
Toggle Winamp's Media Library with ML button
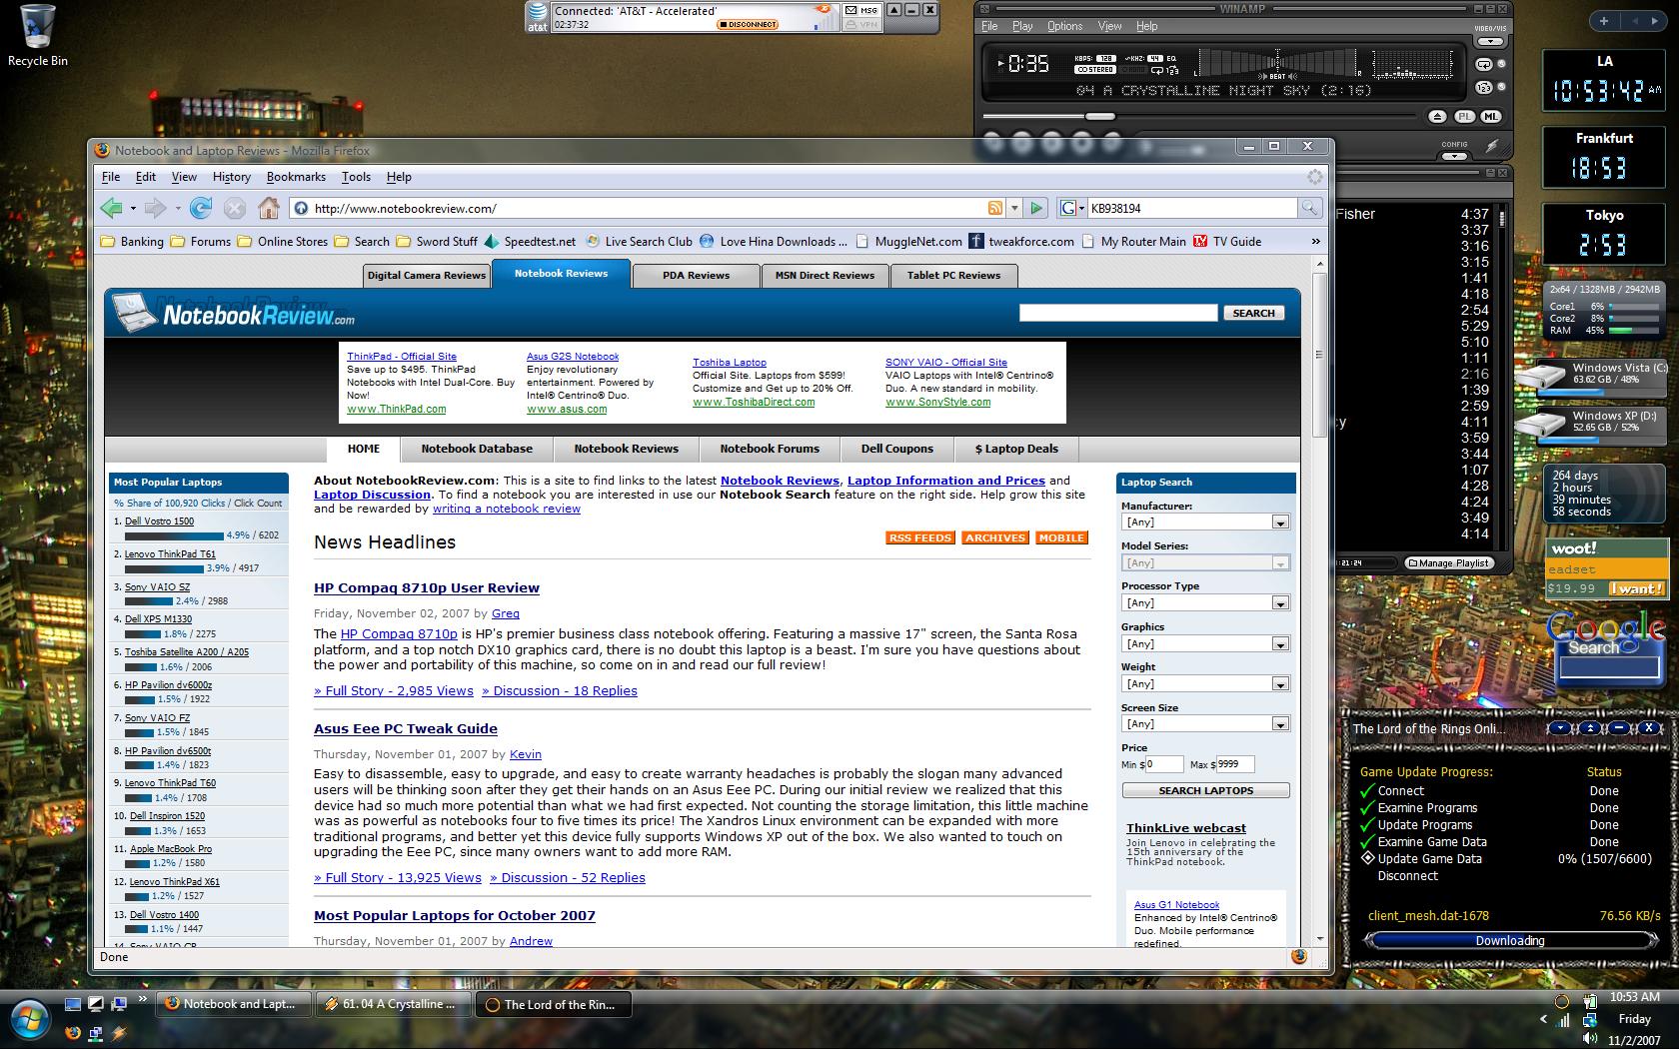1490,117
